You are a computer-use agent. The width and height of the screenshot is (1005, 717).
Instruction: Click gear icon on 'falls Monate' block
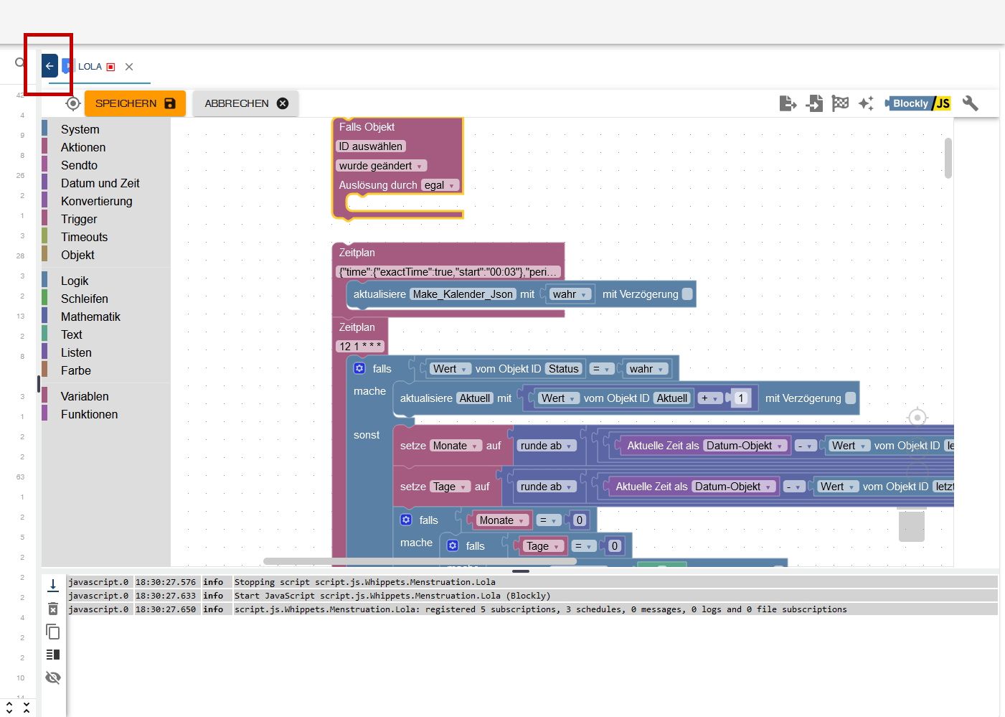[x=406, y=520]
